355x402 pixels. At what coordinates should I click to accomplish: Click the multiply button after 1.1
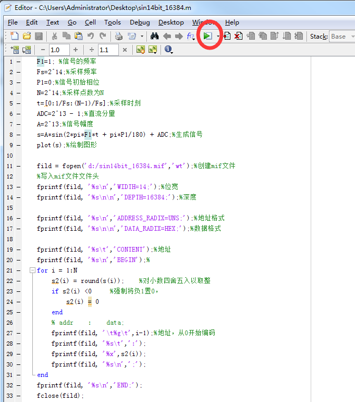click(x=125, y=50)
